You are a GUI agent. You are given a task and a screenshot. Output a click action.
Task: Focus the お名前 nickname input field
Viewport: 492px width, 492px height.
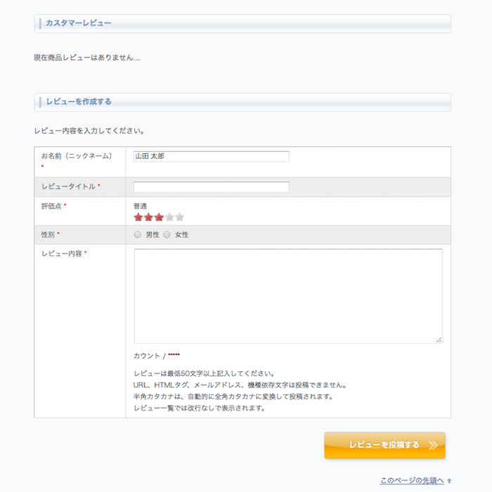(211, 157)
